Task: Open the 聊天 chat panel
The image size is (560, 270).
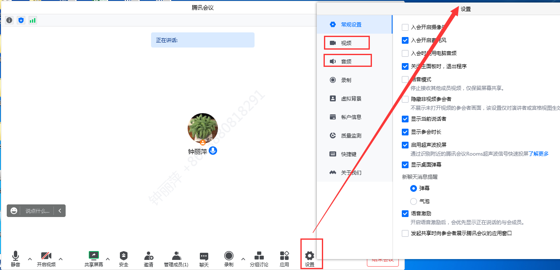Action: [x=204, y=259]
